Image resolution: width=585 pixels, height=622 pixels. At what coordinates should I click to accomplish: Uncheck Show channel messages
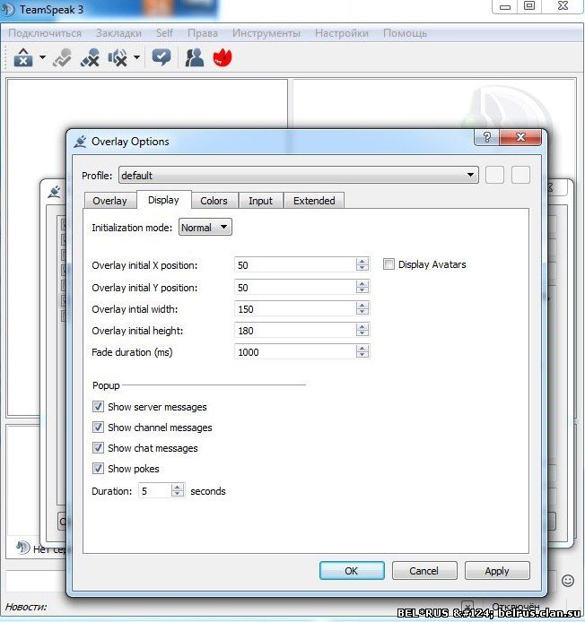coord(98,428)
